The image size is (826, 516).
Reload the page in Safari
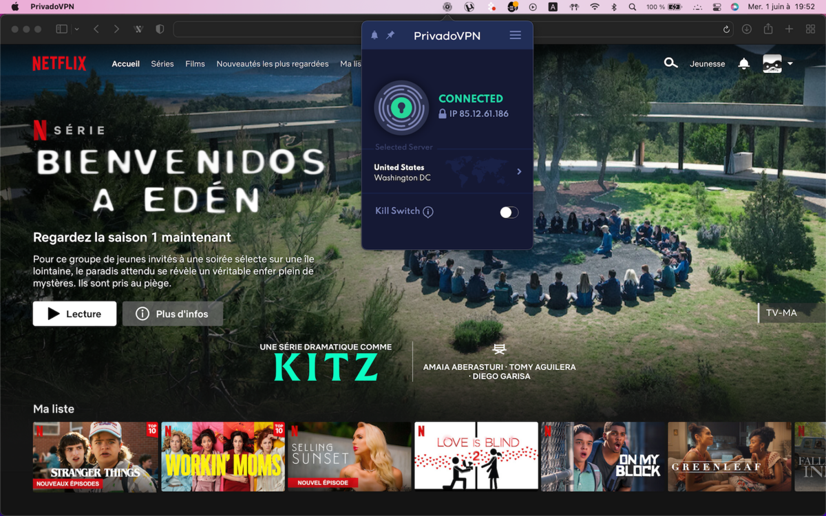pyautogui.click(x=726, y=30)
